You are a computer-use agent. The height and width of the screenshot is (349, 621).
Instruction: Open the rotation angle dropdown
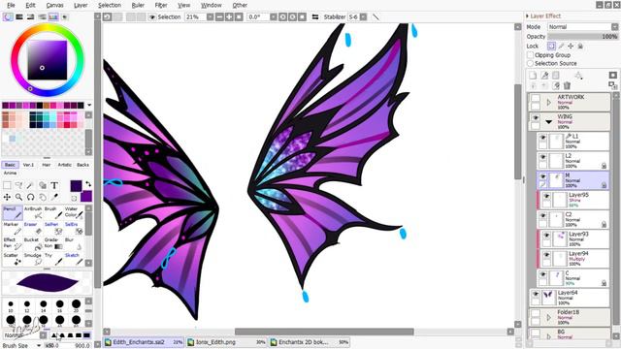[x=273, y=17]
